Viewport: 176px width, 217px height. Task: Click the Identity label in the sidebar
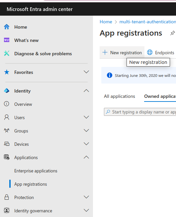[23, 91]
